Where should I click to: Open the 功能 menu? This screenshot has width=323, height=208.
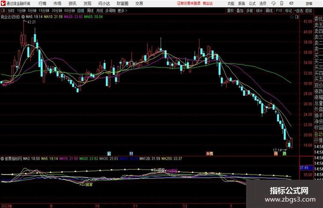click(x=231, y=3)
